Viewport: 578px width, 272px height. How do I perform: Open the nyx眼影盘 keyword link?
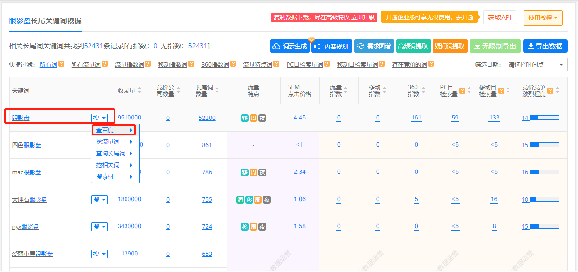[x=25, y=227]
